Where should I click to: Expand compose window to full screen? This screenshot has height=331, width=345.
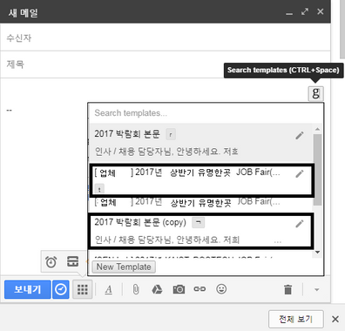pos(305,11)
